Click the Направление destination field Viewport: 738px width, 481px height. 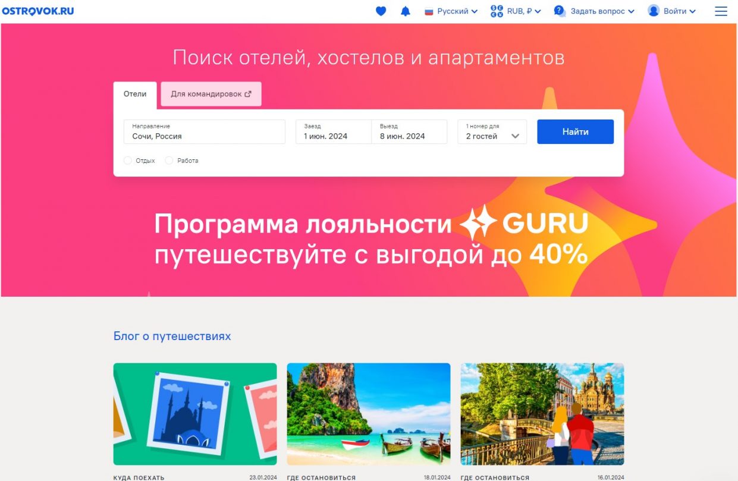(205, 132)
